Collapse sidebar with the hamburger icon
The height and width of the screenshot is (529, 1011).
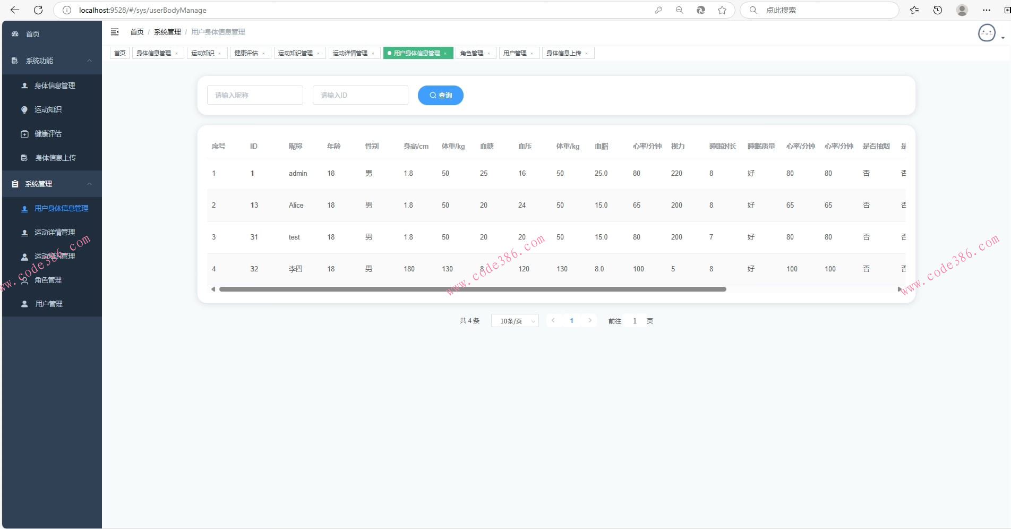[x=115, y=32]
